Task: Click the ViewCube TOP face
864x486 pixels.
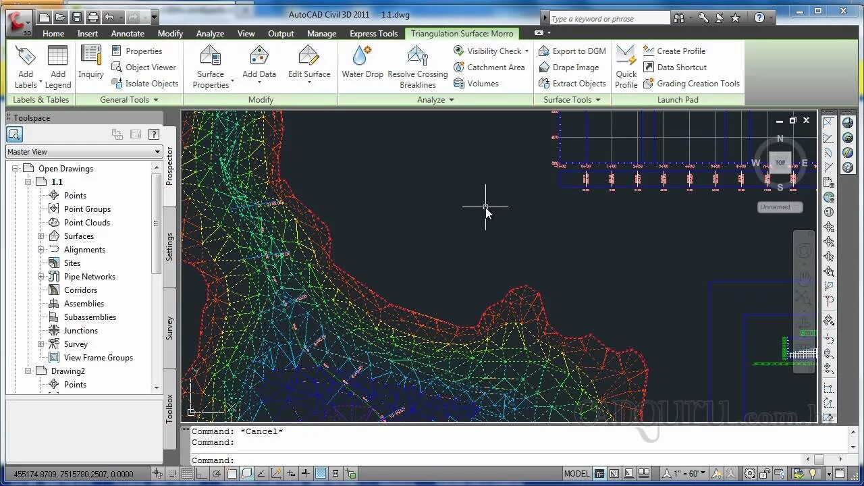Action: [x=780, y=163]
